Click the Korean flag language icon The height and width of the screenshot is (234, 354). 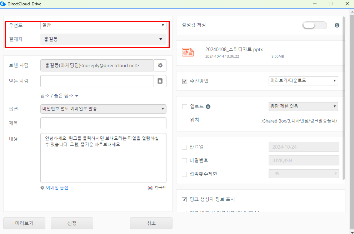tap(150, 188)
